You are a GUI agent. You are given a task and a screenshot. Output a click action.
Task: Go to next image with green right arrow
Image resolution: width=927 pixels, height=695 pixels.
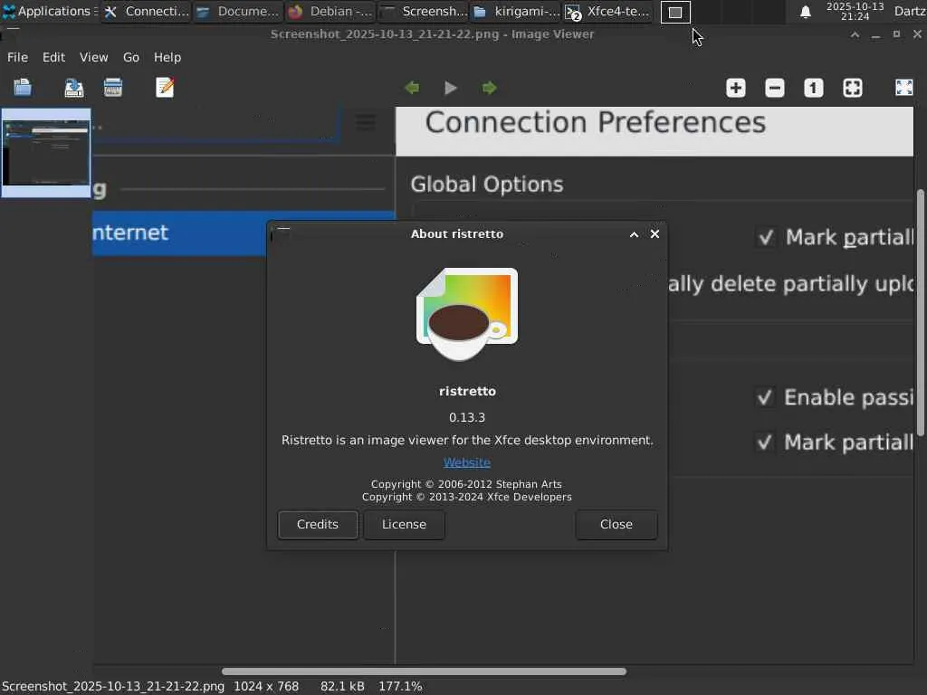click(489, 88)
